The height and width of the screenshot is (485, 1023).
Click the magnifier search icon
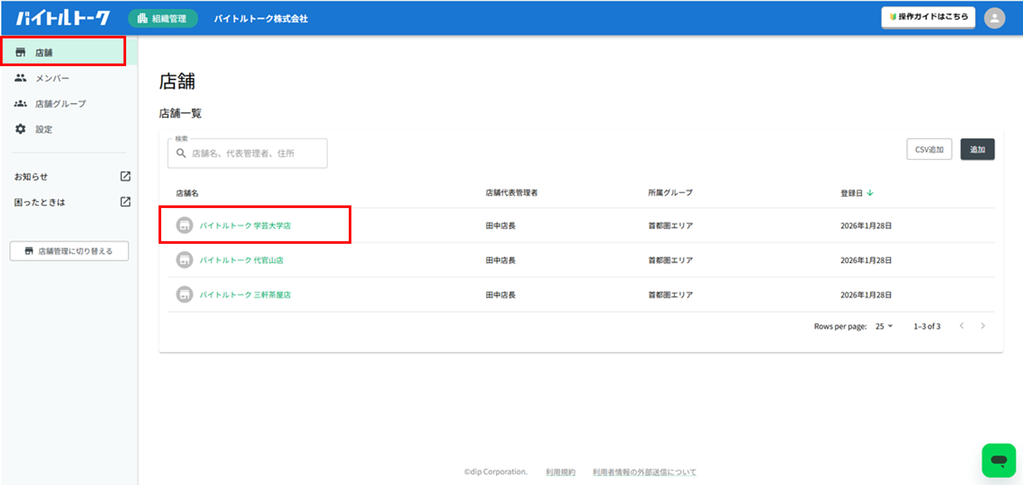181,153
